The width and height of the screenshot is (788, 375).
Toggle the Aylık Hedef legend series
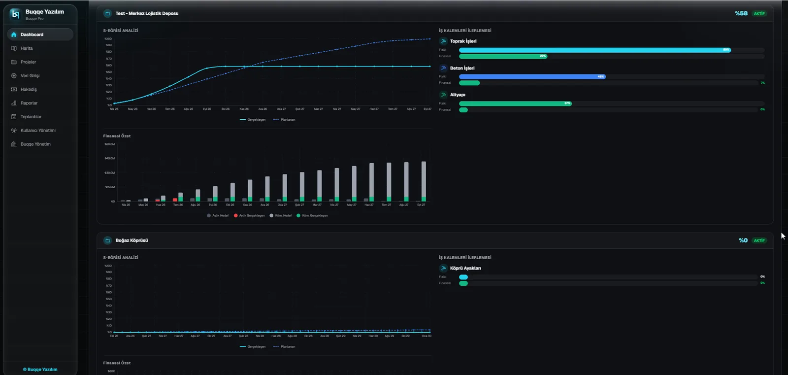click(x=218, y=215)
